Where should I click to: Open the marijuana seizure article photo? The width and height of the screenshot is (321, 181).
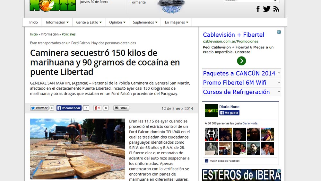tap(78, 149)
